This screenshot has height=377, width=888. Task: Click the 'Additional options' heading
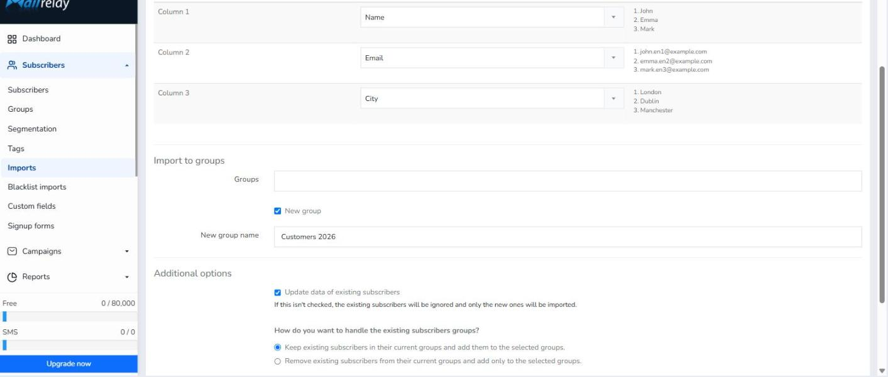193,273
